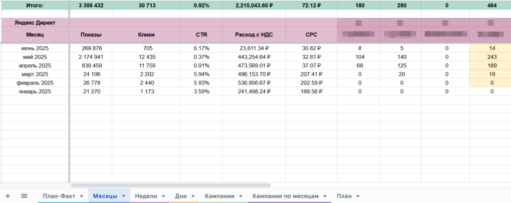Click the horizontal scrollbar thumb

[171, 186]
